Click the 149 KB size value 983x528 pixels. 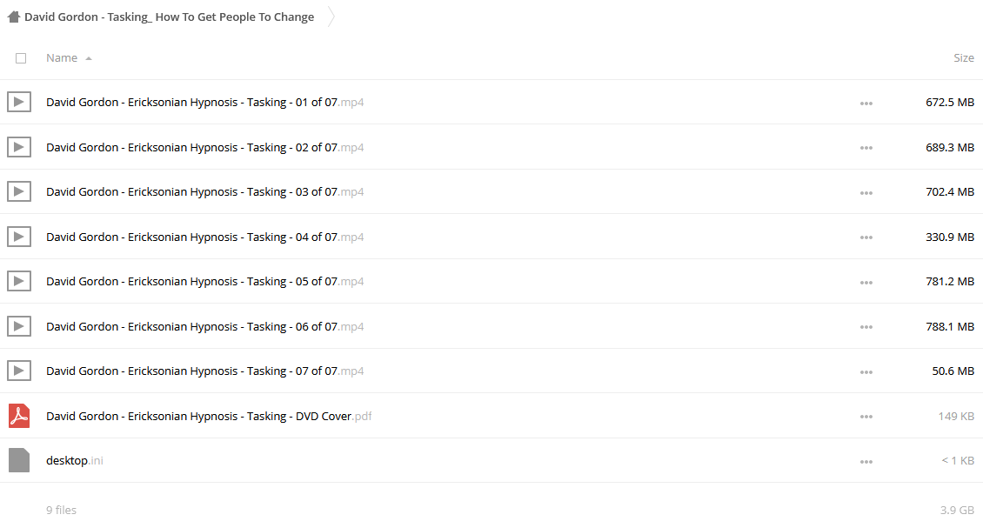[x=956, y=417]
